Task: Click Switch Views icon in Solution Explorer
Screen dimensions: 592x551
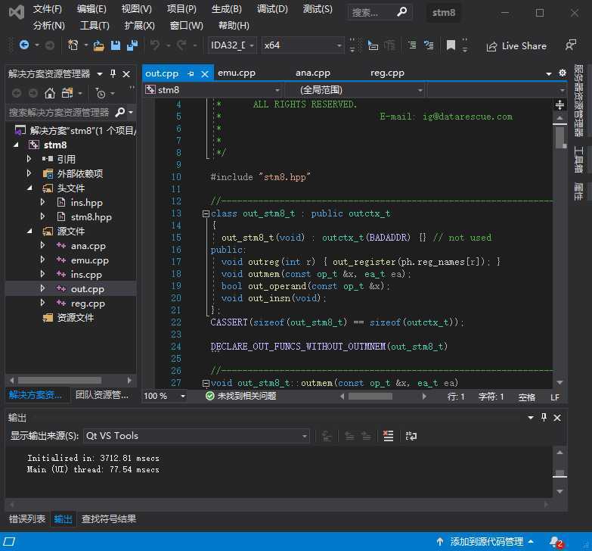Action: [x=67, y=93]
